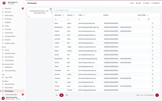This screenshot has height=101, width=162.
Task: Open Mannschaften in Verwaltung
Action: coord(13,84)
